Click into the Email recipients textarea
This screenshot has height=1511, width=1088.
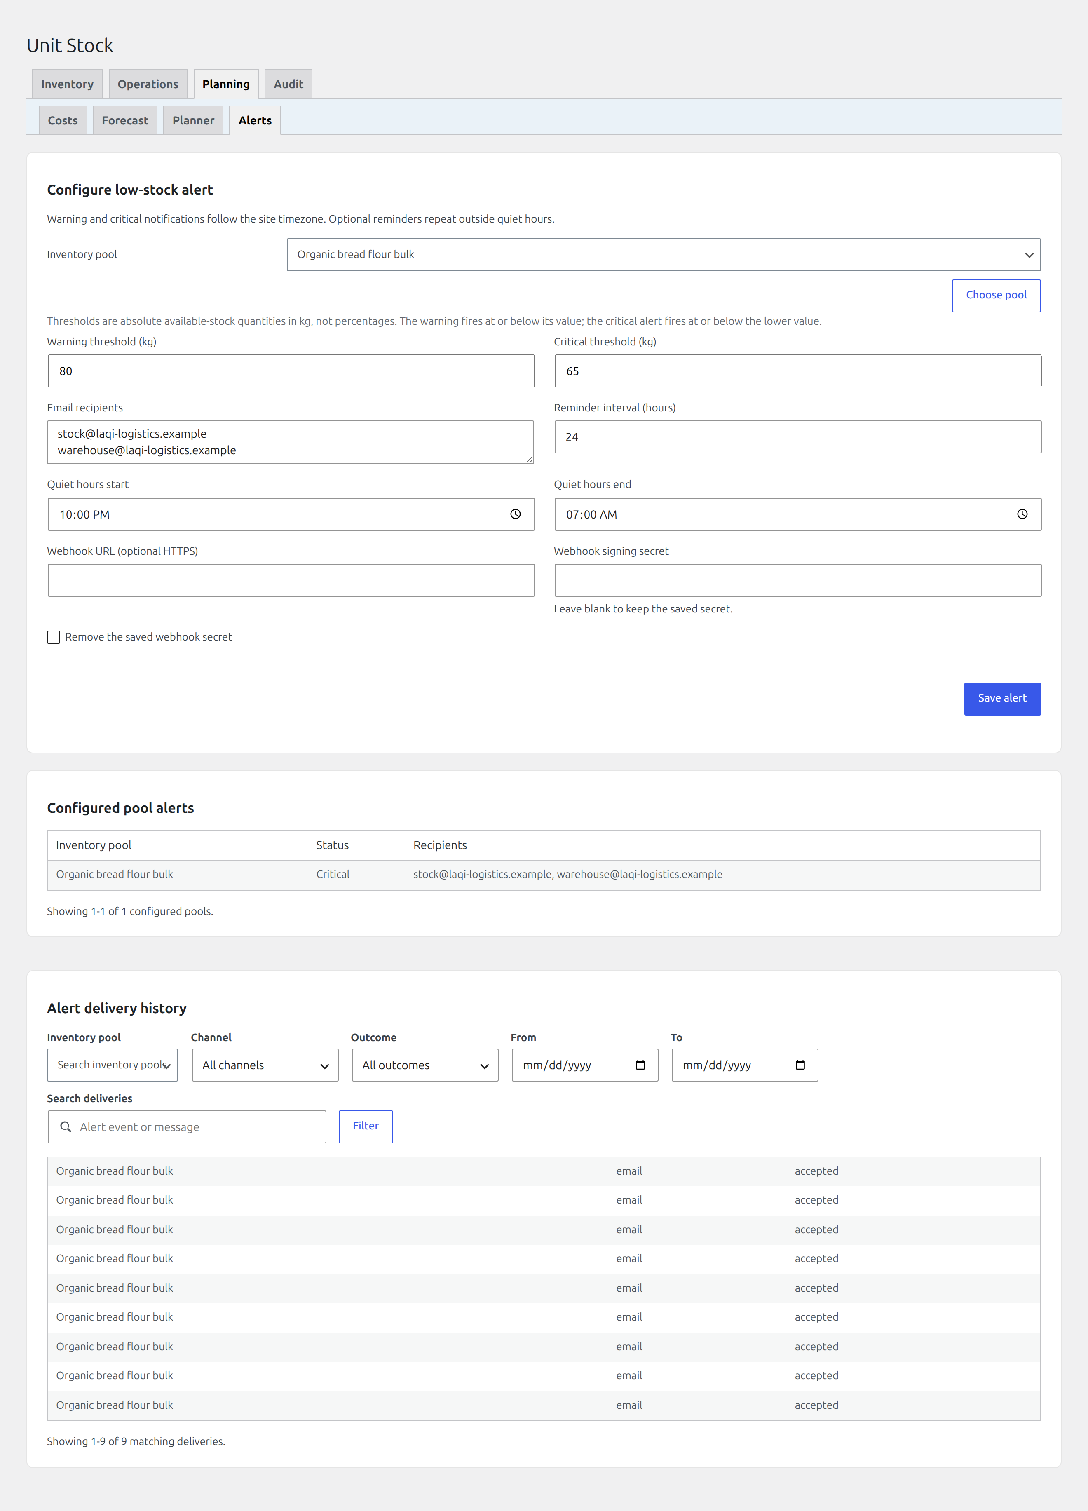tap(291, 442)
